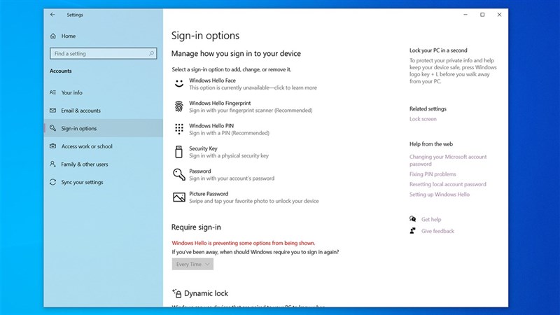The image size is (560, 315).
Task: Open Your info in sidebar
Action: [x=71, y=92]
